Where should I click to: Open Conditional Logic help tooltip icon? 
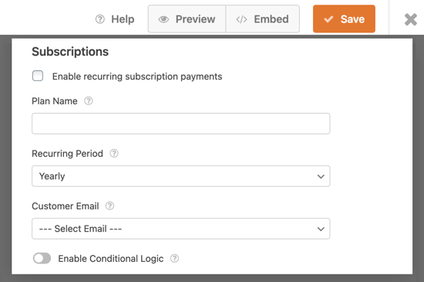click(174, 258)
